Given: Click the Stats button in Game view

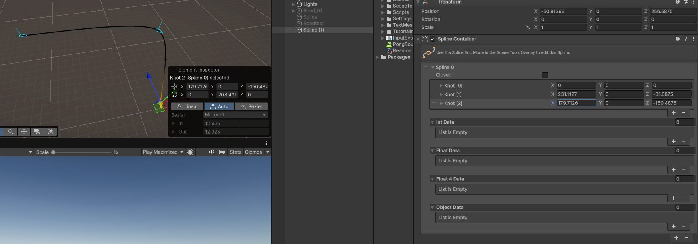Looking at the screenshot, I should (x=235, y=152).
